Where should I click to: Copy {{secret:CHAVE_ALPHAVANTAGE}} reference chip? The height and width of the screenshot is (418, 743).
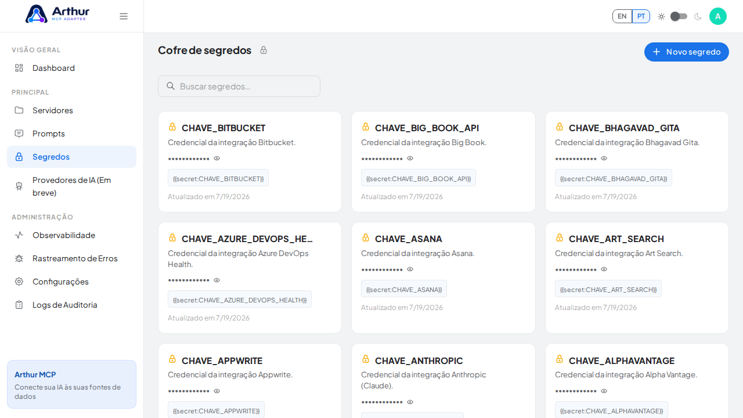pyautogui.click(x=611, y=410)
